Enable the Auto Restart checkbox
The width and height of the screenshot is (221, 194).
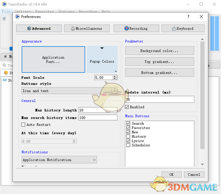point(23,125)
